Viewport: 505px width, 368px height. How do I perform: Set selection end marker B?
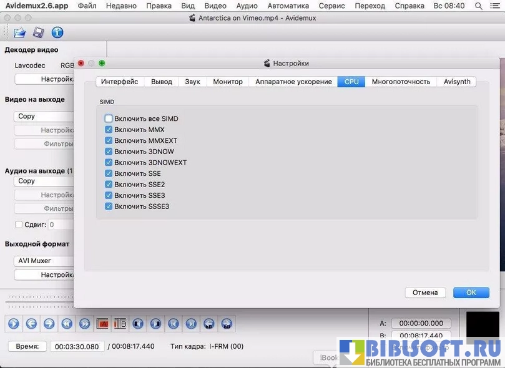120,324
